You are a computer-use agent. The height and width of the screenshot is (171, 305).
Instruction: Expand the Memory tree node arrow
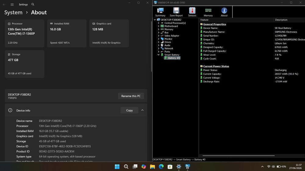point(159,29)
